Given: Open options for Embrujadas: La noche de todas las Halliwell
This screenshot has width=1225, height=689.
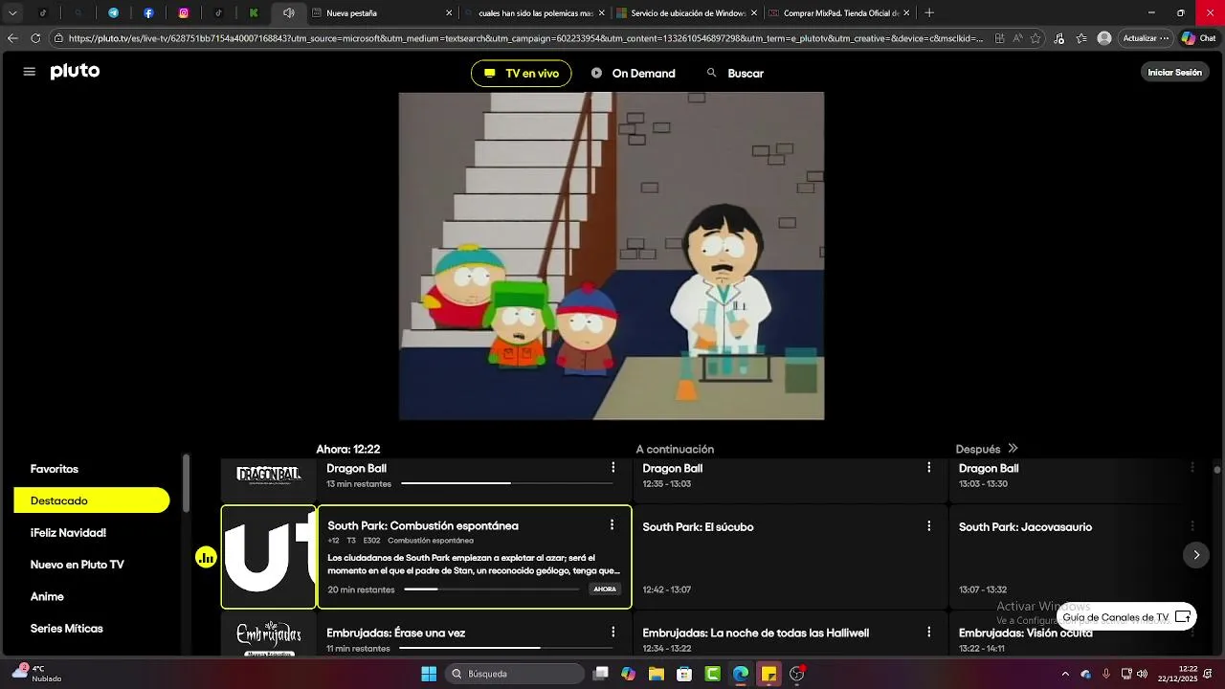Looking at the screenshot, I should (928, 633).
